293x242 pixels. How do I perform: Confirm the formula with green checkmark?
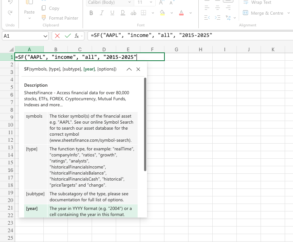pos(67,36)
